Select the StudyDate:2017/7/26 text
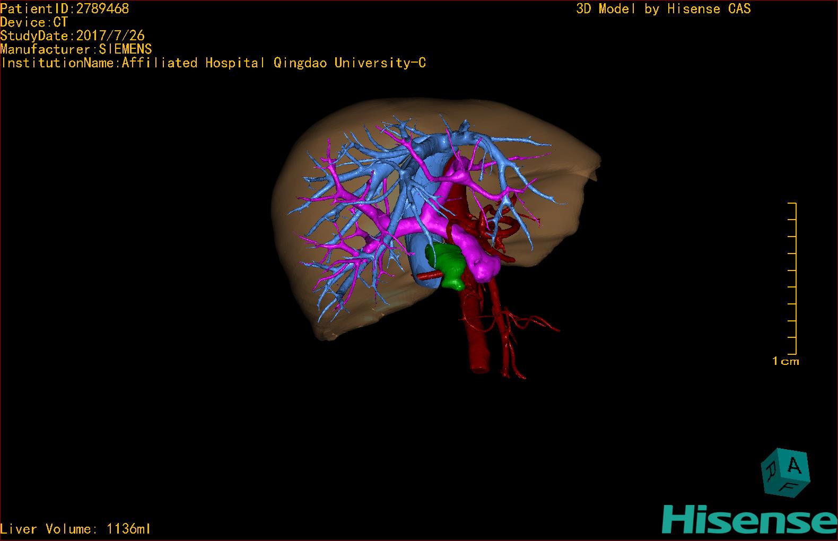The image size is (838, 541). coord(73,36)
